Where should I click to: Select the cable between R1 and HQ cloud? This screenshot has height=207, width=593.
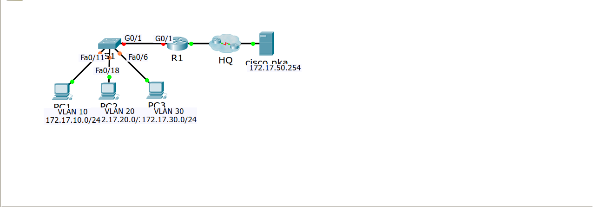pos(200,44)
